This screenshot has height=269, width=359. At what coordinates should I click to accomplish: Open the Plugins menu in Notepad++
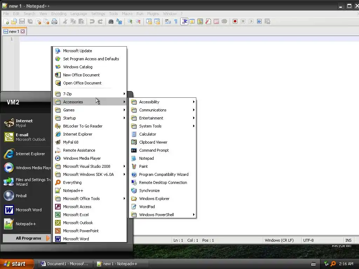(x=153, y=14)
